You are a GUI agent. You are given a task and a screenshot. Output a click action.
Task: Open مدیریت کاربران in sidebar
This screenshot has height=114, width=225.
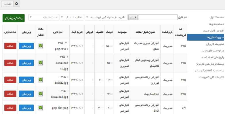click(x=215, y=44)
